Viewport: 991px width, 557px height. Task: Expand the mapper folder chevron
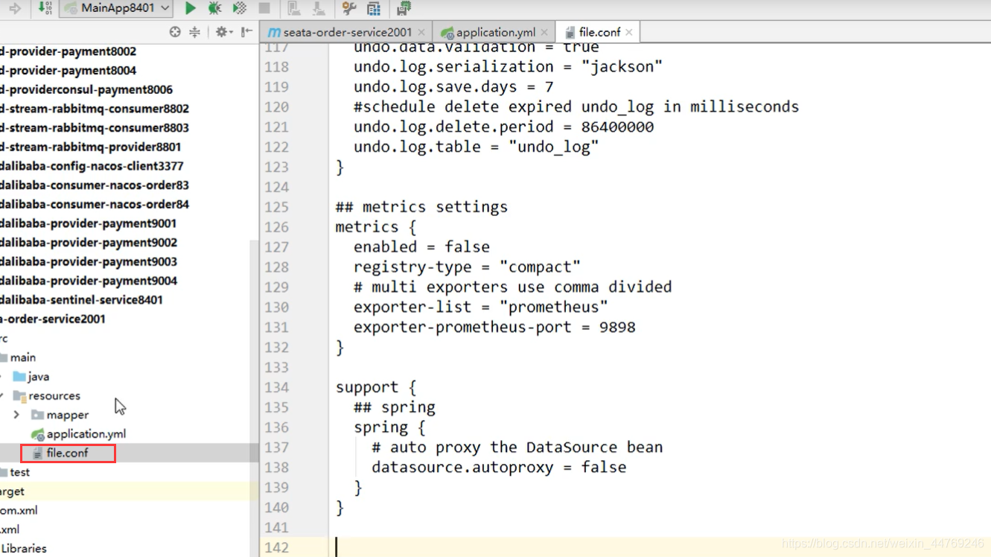(16, 415)
